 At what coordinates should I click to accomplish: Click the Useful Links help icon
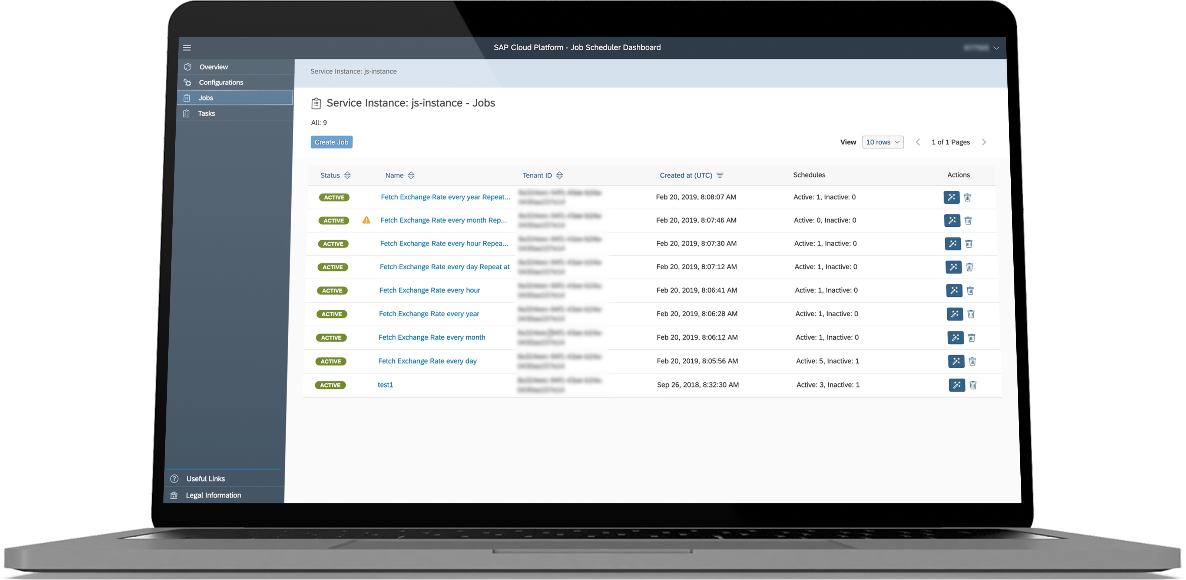pyautogui.click(x=175, y=479)
